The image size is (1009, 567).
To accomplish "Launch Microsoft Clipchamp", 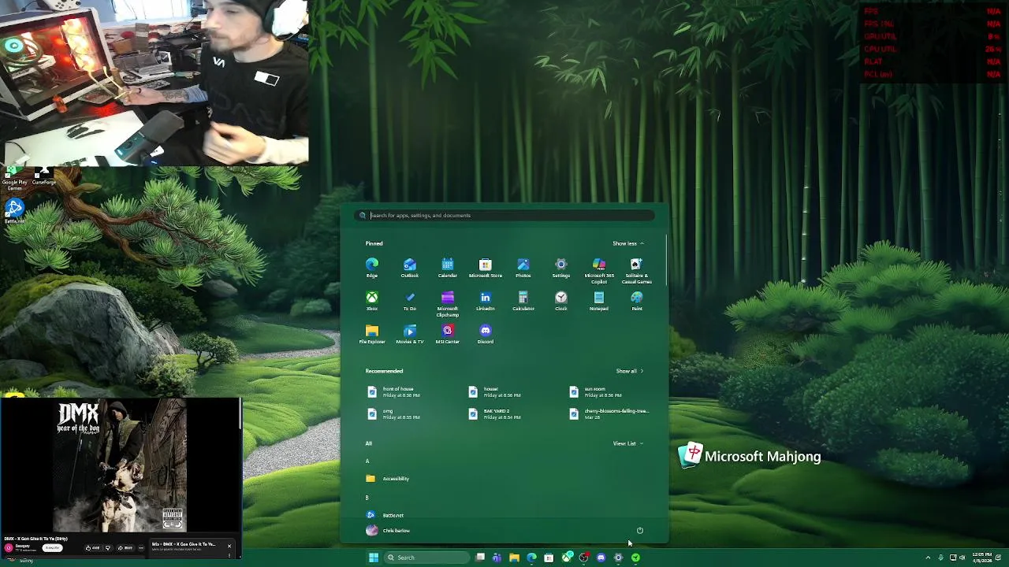I will tap(448, 303).
